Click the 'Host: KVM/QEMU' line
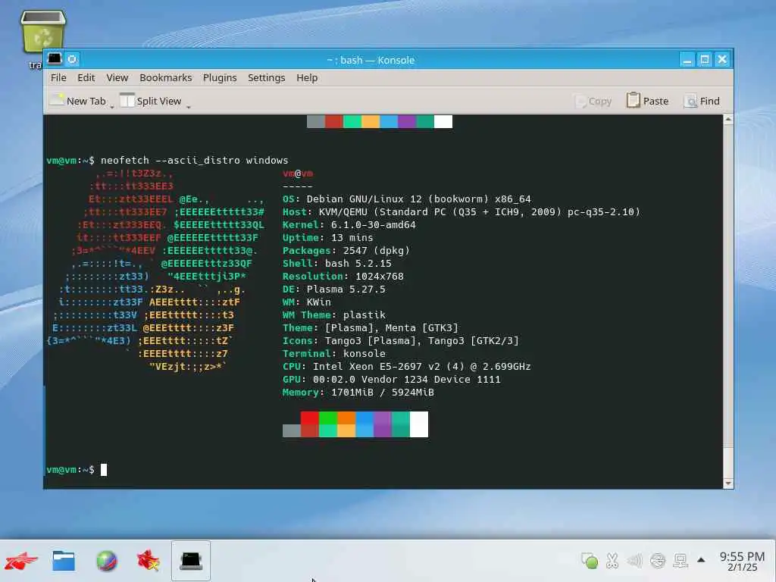 click(x=462, y=212)
